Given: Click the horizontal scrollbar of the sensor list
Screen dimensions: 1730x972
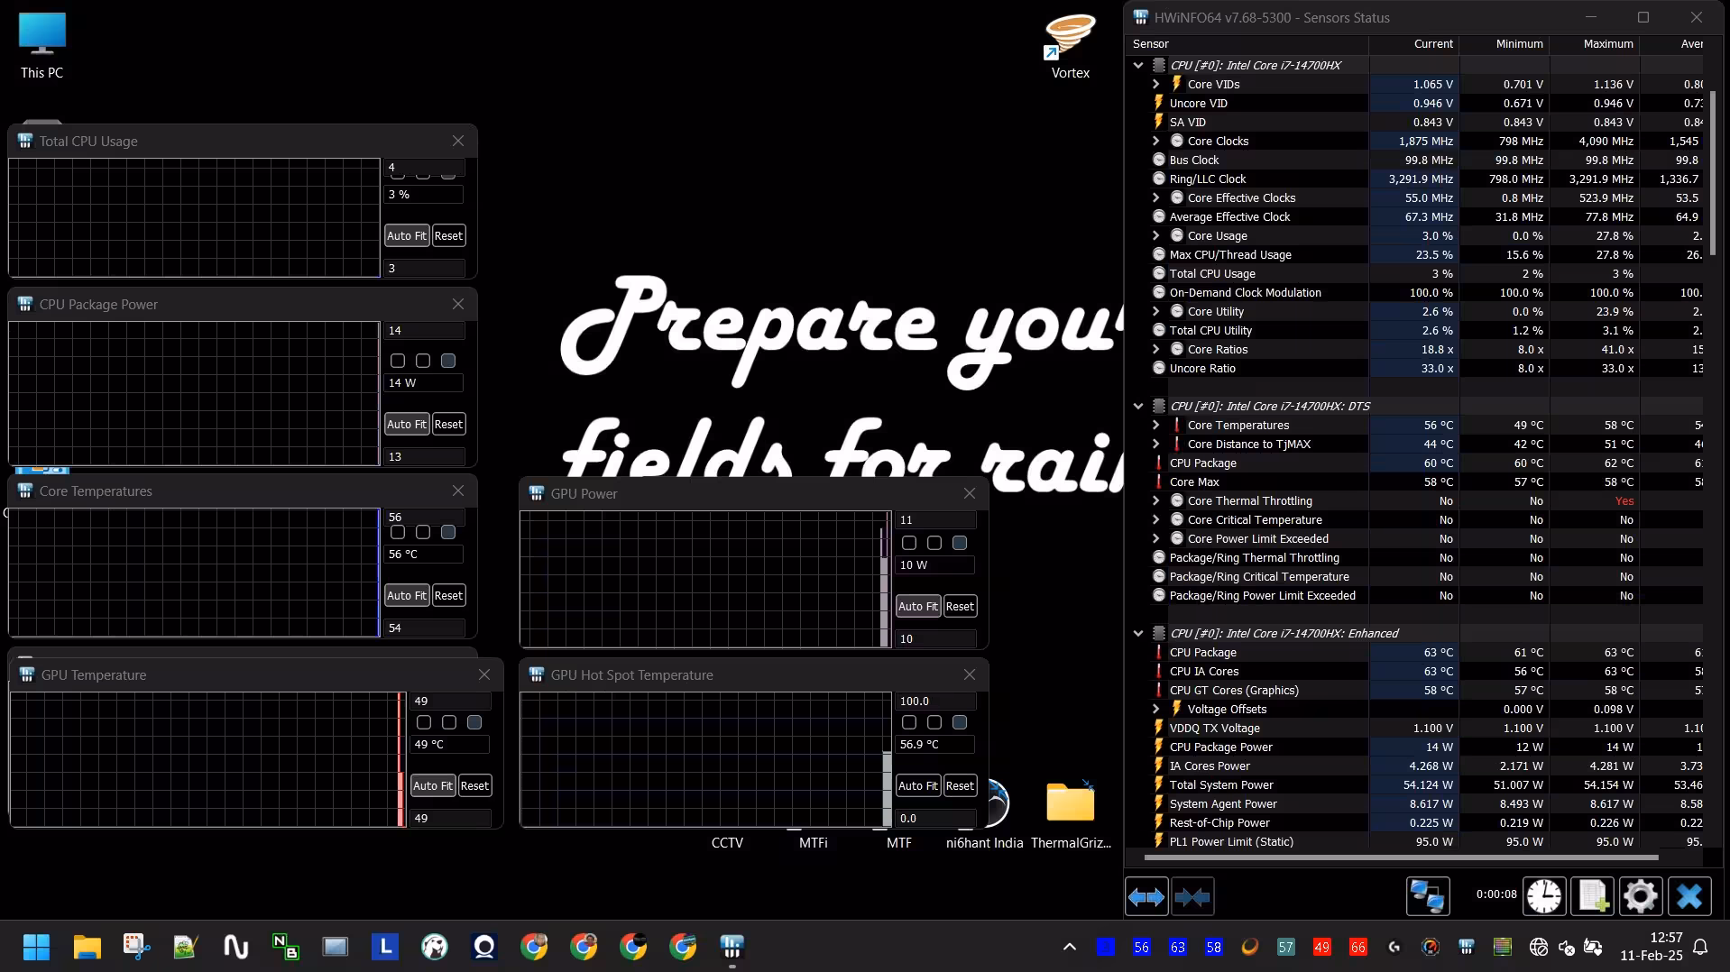Looking at the screenshot, I should click(x=1400, y=857).
